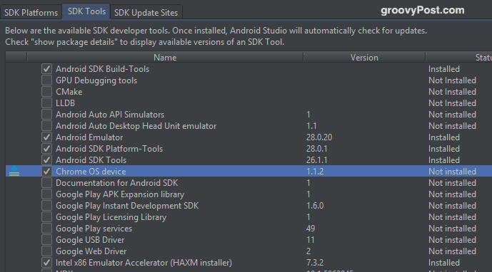
Task: Uncheck Intel x86 Emulator Accelerator checkbox
Action: (46, 263)
